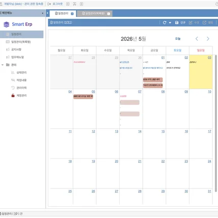The width and height of the screenshot is (218, 218).
Task: Open 공지사항 in the sidebar menu
Action: click(16, 49)
